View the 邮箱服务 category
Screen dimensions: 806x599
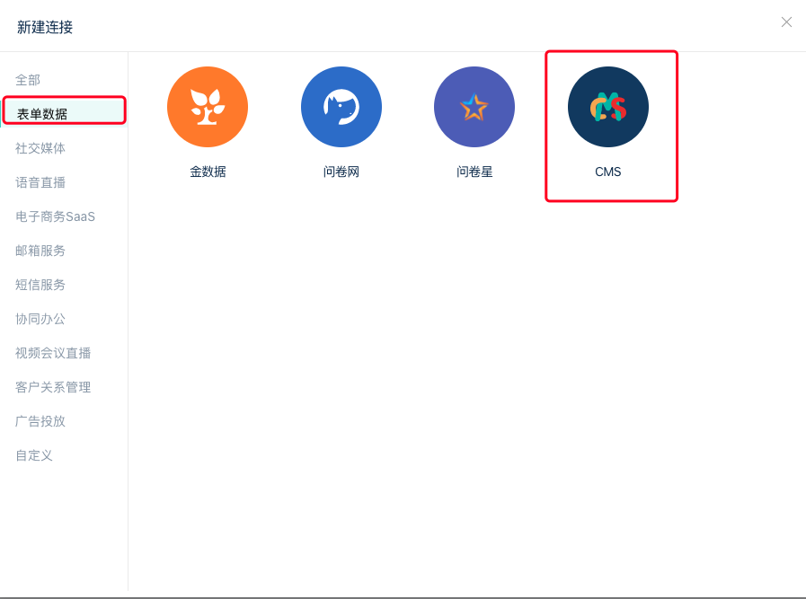coord(40,251)
